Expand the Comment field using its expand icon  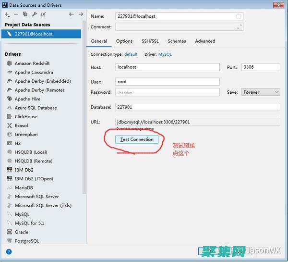click(x=239, y=26)
